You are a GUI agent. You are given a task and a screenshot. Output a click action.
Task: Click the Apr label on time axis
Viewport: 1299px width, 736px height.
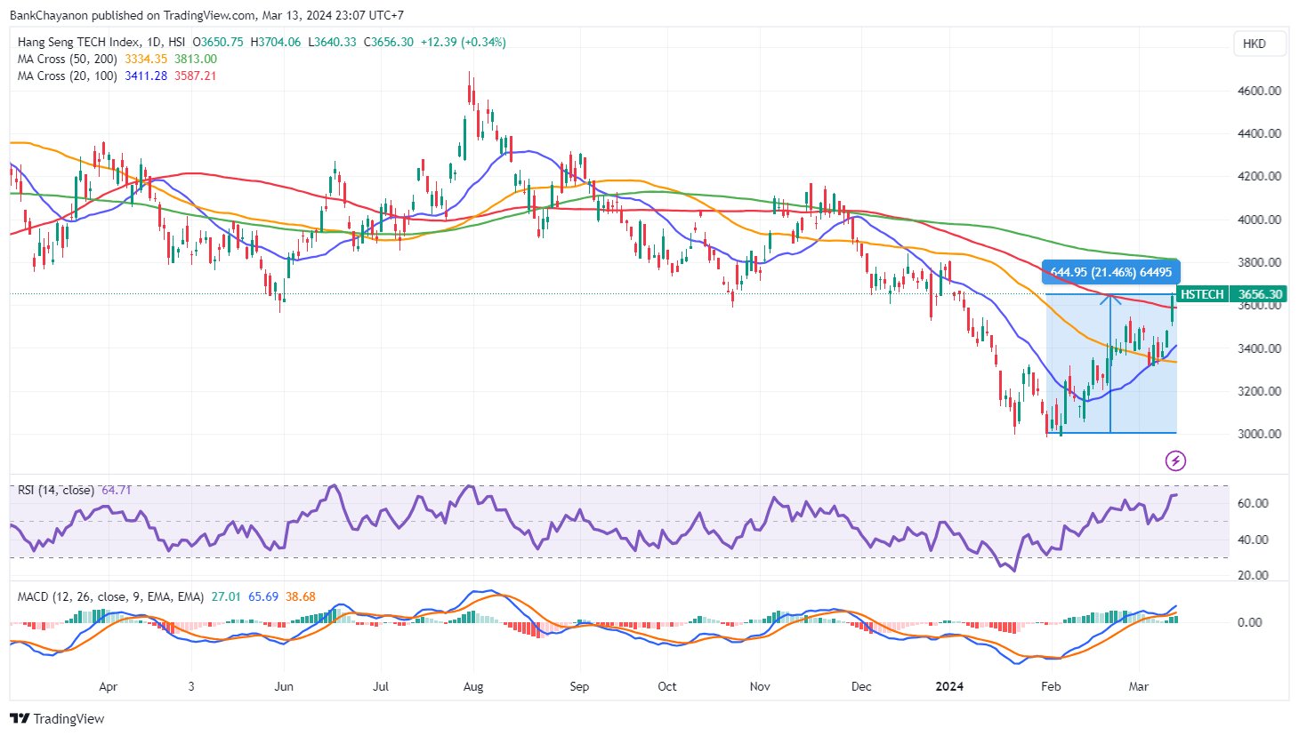[108, 686]
